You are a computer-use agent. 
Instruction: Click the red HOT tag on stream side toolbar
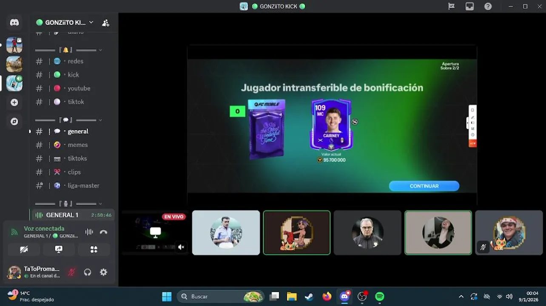coord(472,144)
